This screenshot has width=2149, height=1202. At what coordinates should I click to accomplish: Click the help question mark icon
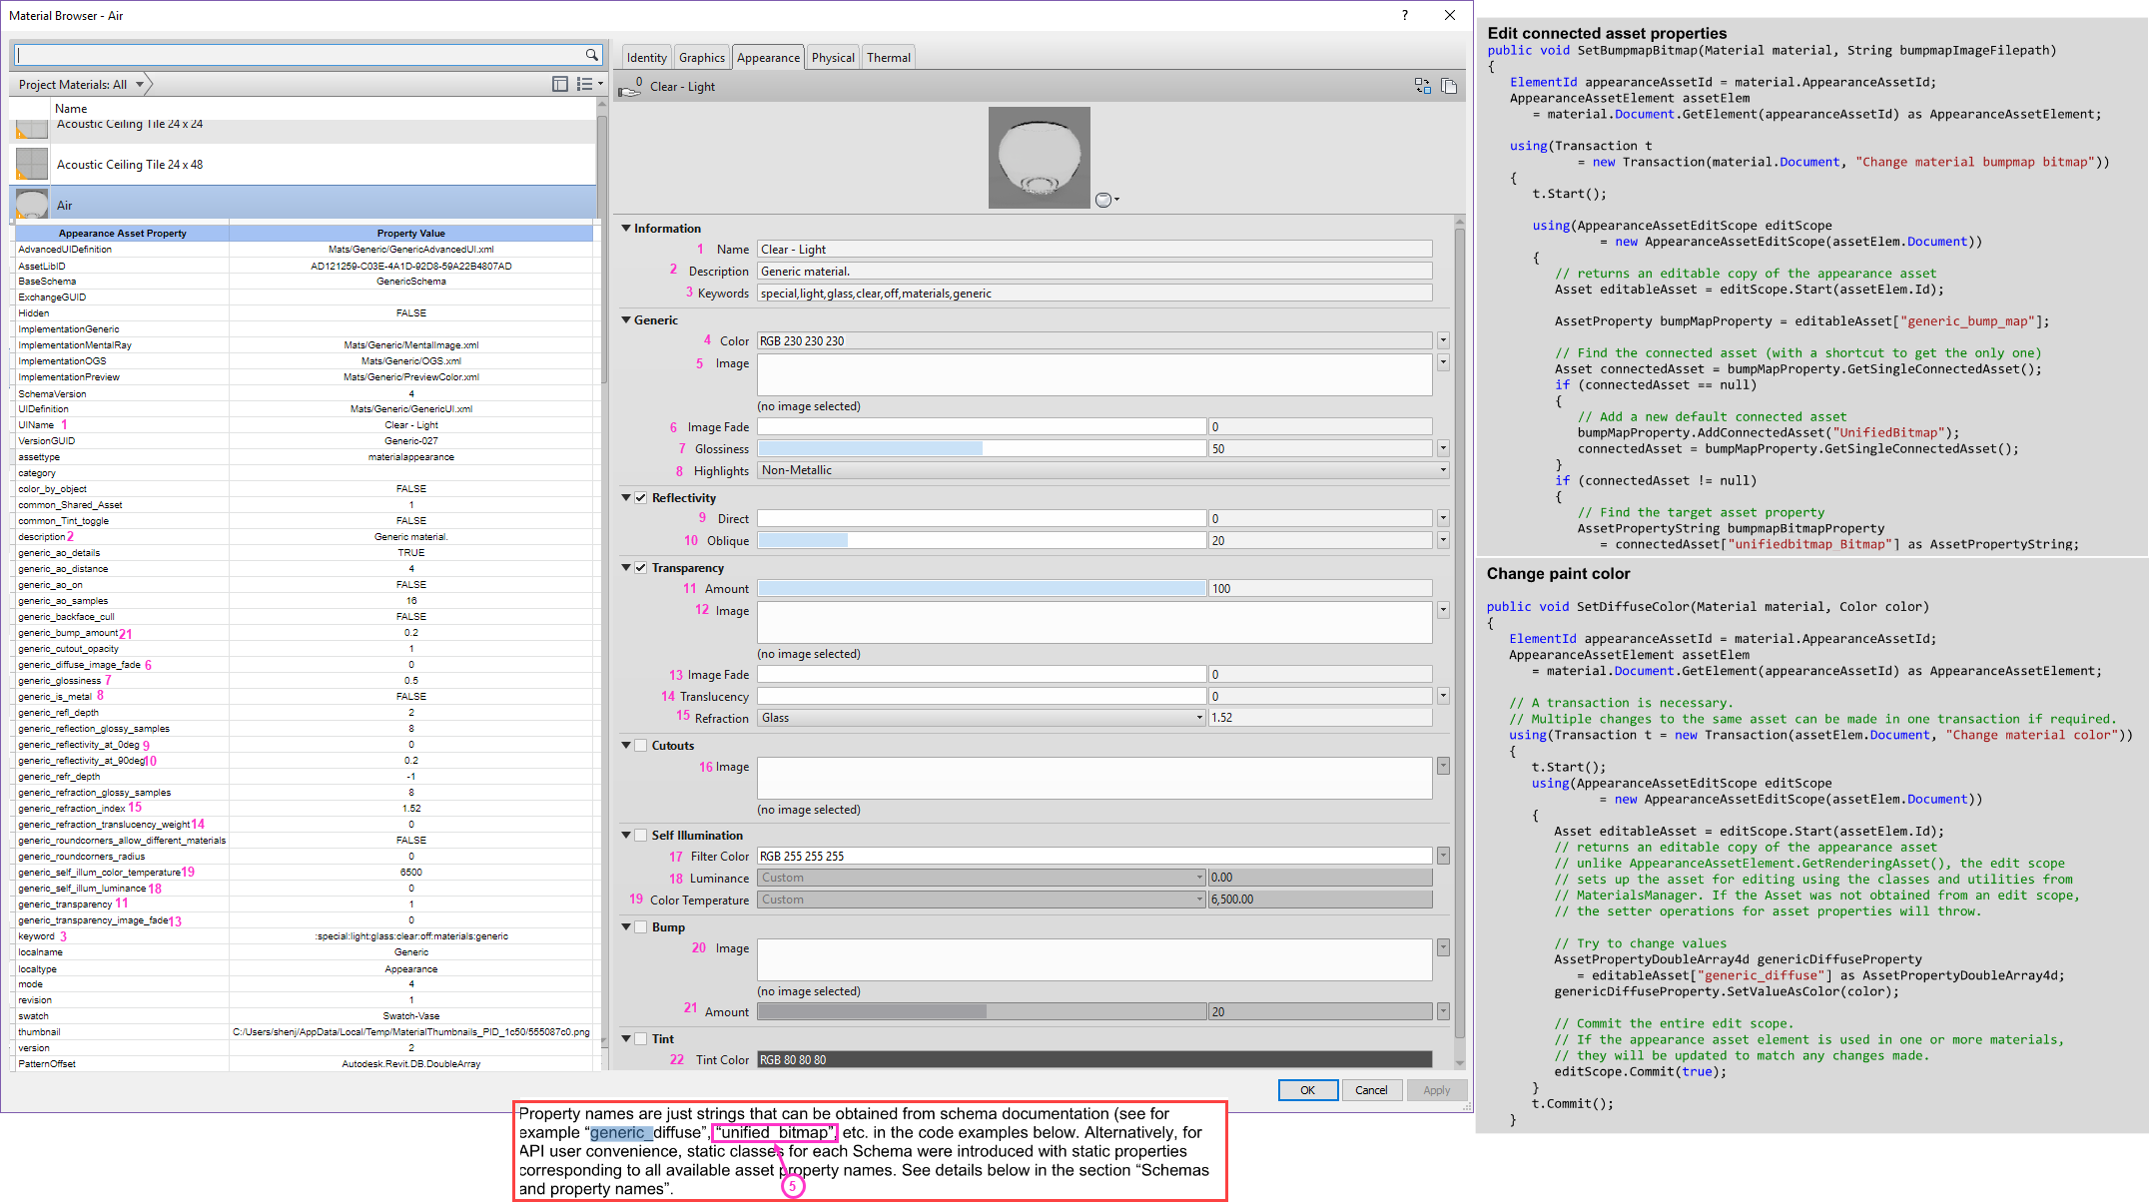point(1404,15)
